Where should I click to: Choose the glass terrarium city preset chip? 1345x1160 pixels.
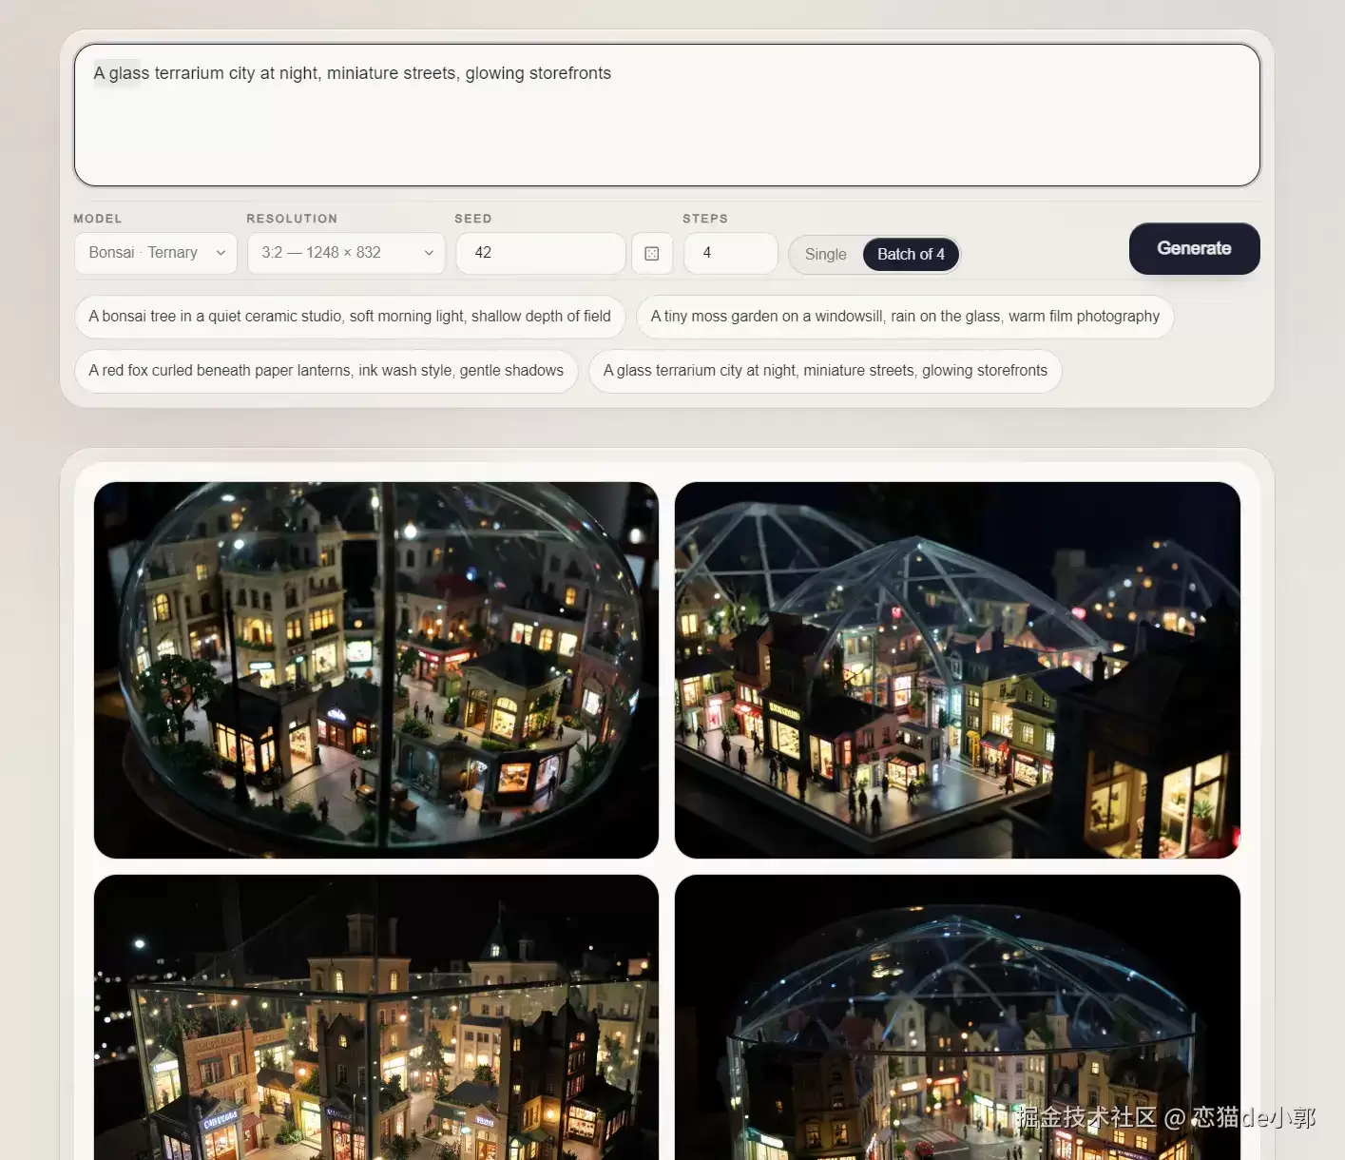(x=825, y=371)
